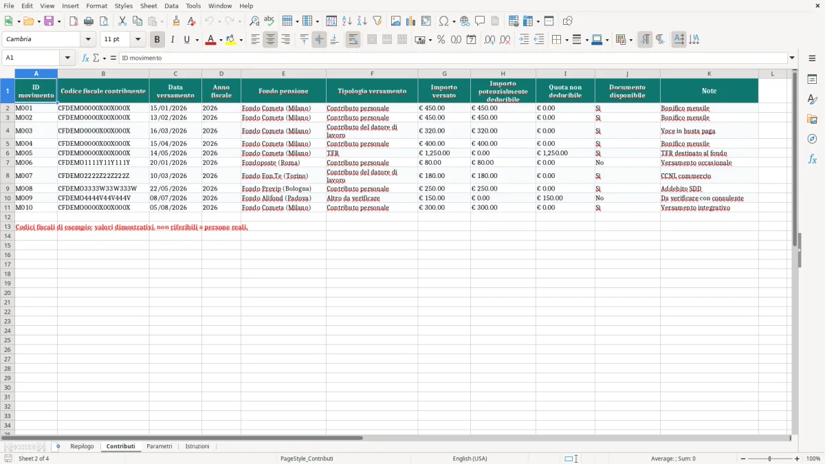The width and height of the screenshot is (825, 464).
Task: Open font color dropdown arrow
Action: [220, 40]
